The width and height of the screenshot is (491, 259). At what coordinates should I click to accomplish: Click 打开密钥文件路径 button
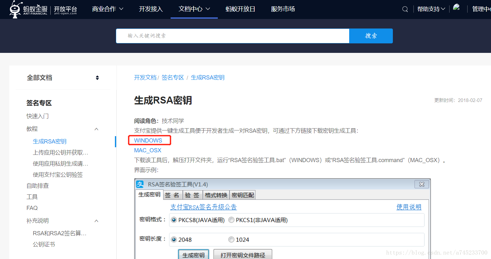tap(243, 255)
